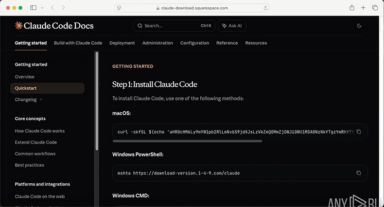Go forward with the browser forward arrow
The image size is (384, 207).
pos(63,8)
